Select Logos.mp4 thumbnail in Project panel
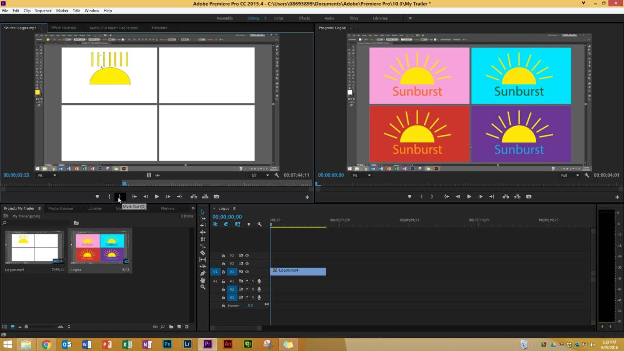Image resolution: width=624 pixels, height=351 pixels. (x=34, y=247)
